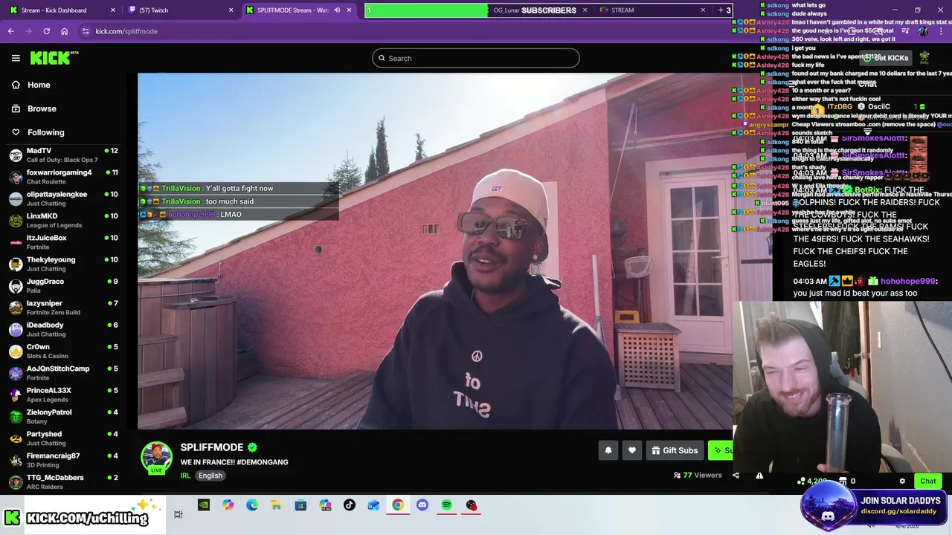Open the iDeadbody channel

tap(63, 329)
